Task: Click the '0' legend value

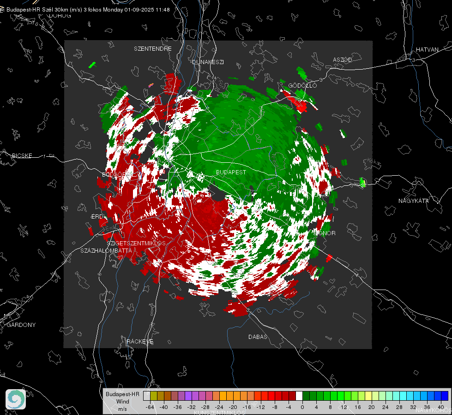Action: coord(302,407)
